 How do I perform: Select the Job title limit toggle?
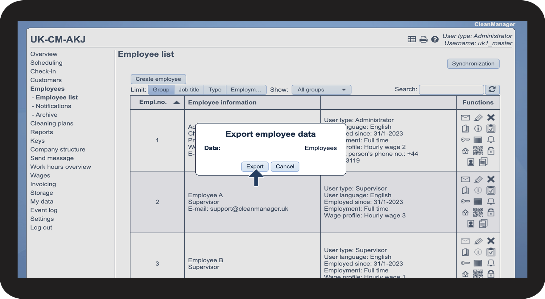189,90
